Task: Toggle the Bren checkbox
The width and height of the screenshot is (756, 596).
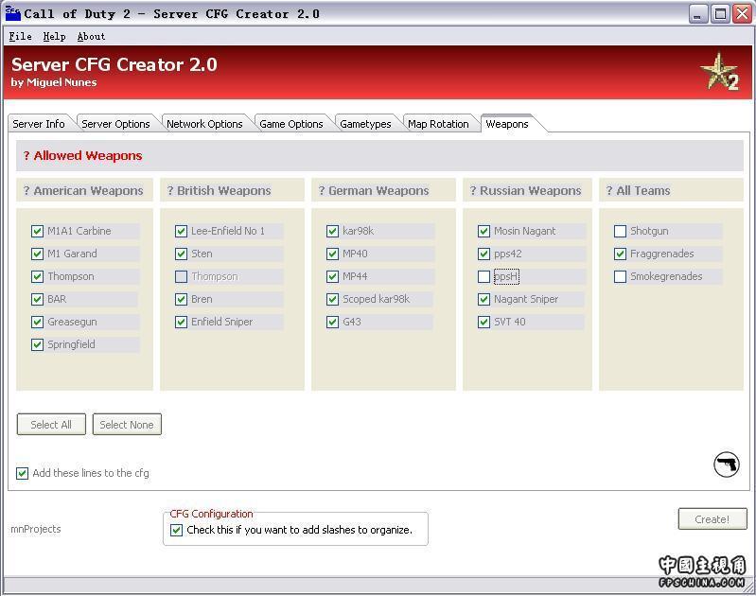Action: (x=181, y=299)
